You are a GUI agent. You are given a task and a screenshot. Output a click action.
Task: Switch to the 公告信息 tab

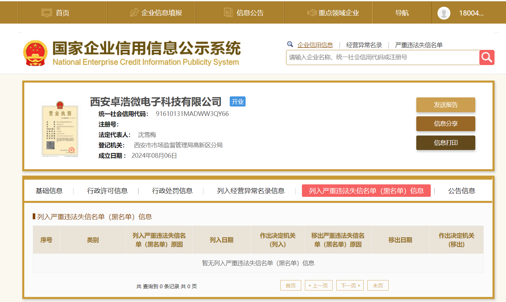pos(461,191)
